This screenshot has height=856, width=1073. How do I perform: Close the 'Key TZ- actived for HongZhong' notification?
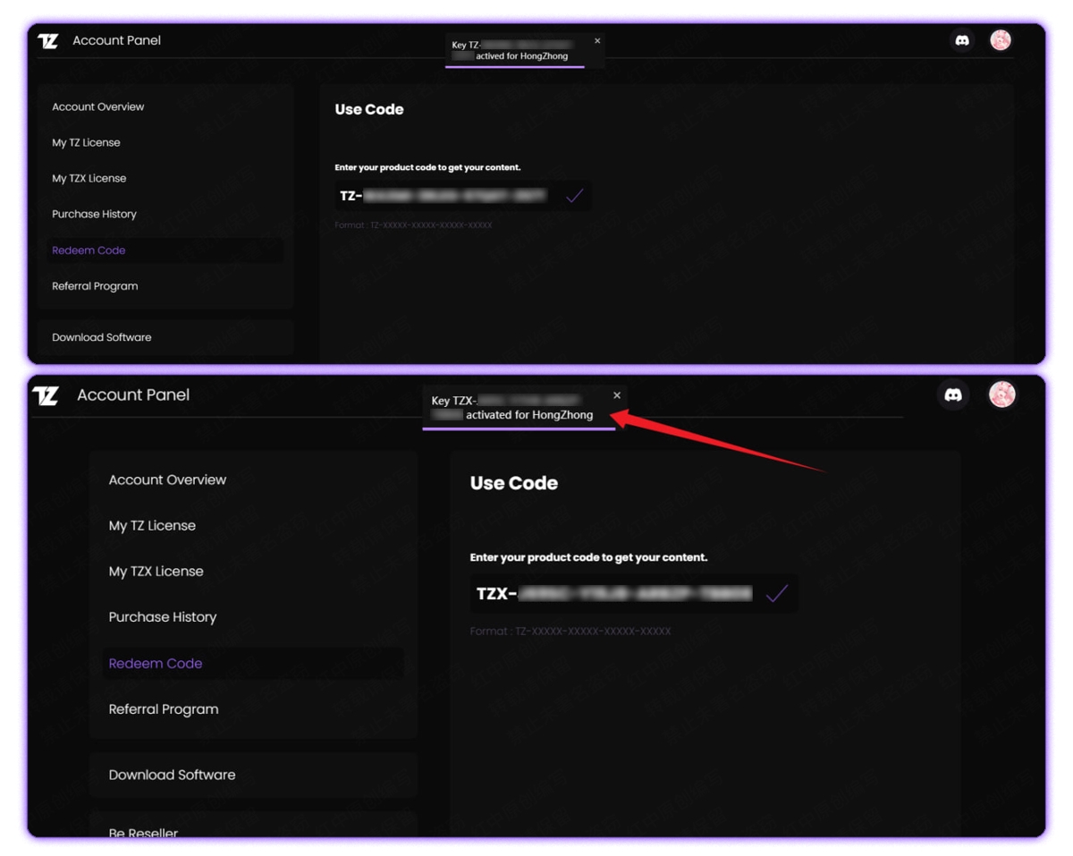click(597, 41)
